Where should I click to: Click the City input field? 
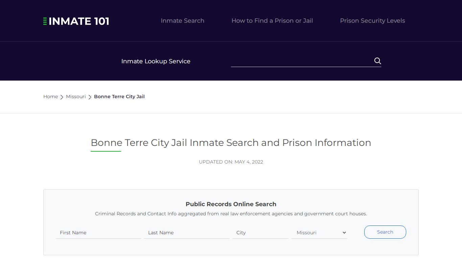click(x=260, y=233)
